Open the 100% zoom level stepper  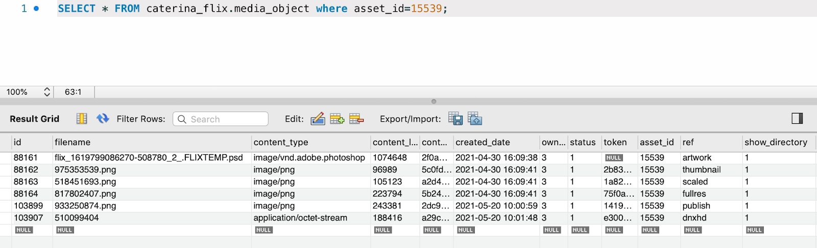[x=47, y=92]
